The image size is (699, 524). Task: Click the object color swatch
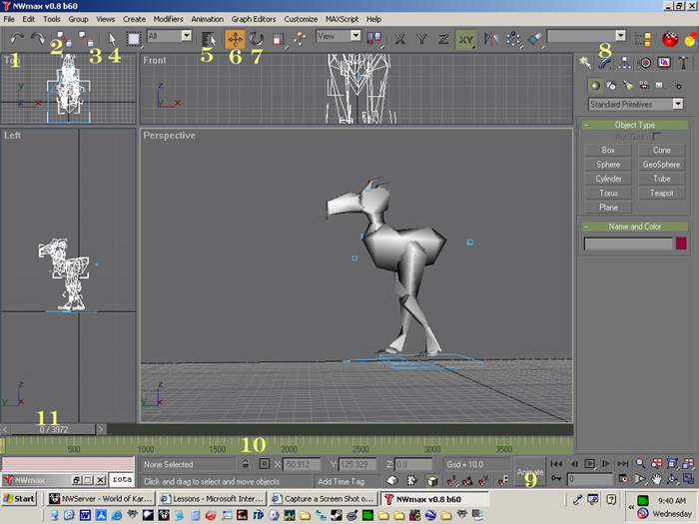pos(682,244)
